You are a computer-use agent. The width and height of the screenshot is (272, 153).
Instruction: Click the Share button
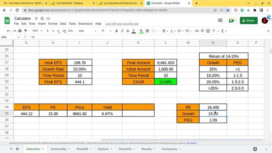point(249,20)
